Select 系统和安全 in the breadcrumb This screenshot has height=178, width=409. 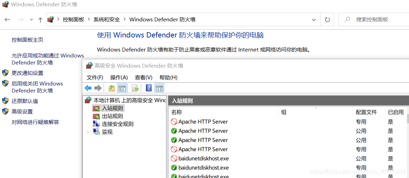click(x=106, y=20)
